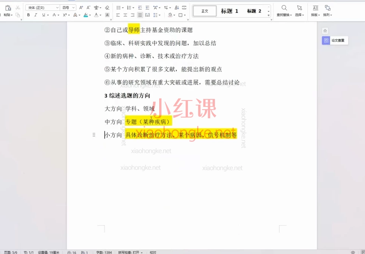Collapse the right sidebar with up icon

pyautogui.click(x=325, y=30)
